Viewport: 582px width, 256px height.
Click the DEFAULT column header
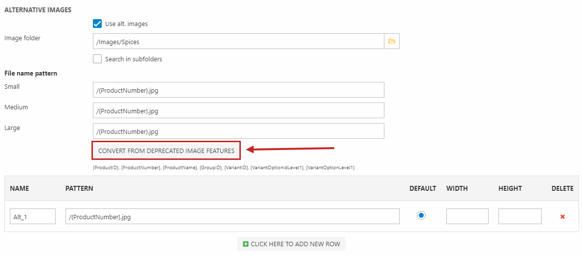pos(422,188)
